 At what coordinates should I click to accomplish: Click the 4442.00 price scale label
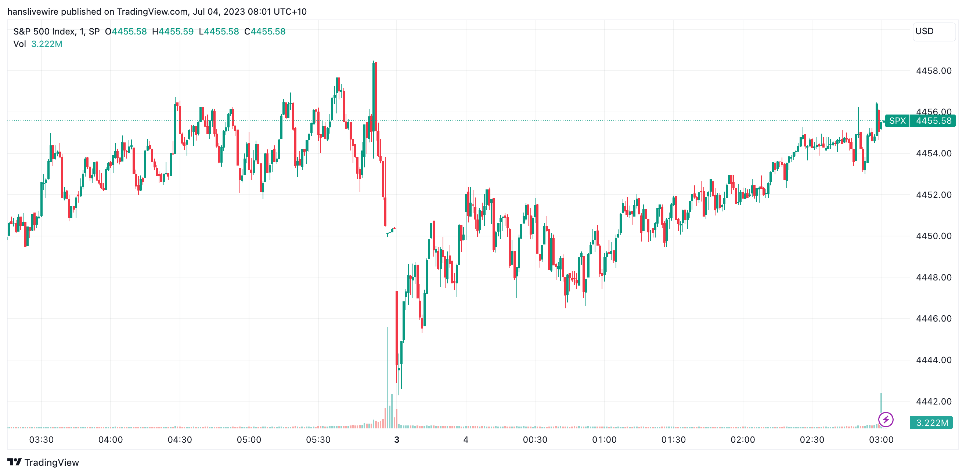pyautogui.click(x=933, y=402)
